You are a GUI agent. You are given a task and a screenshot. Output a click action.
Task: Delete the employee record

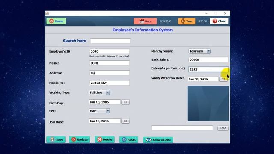[104, 139]
